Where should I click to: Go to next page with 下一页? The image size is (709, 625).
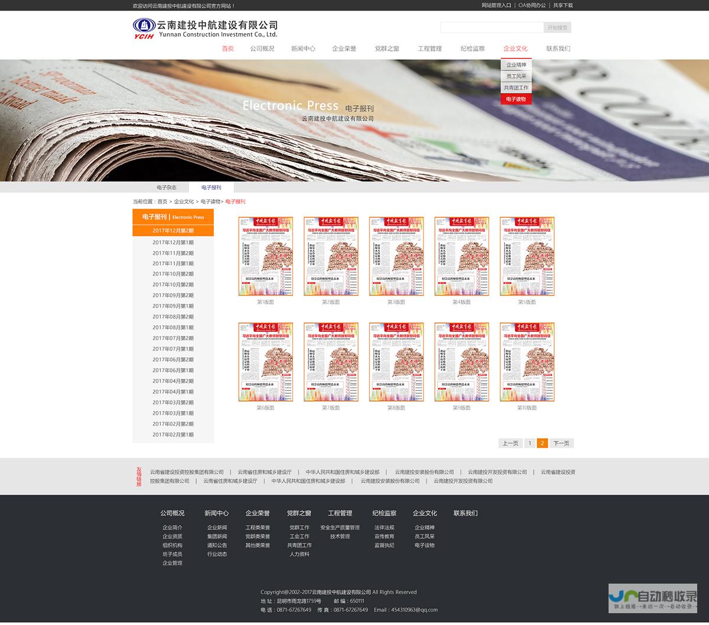point(562,443)
